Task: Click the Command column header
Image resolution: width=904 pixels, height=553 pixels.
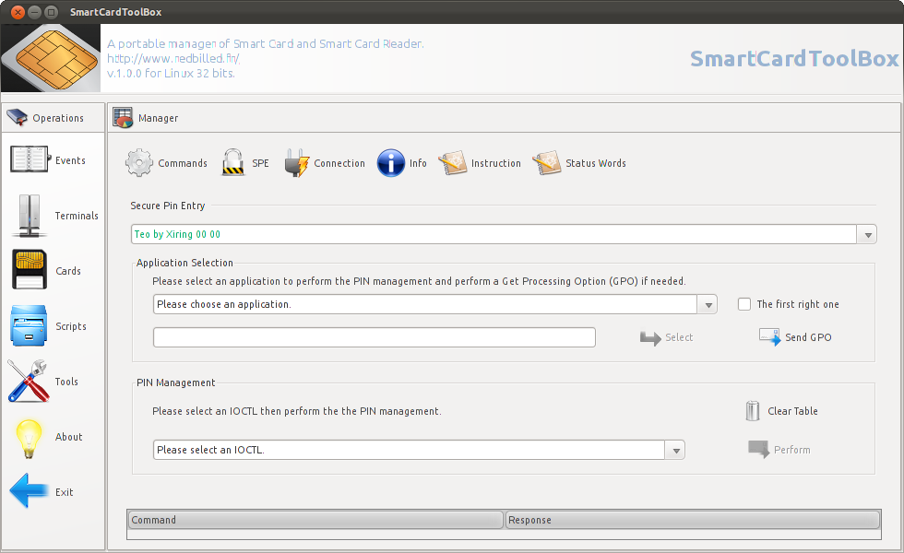Action: [x=315, y=520]
